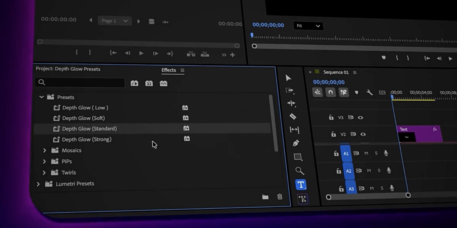Switch to the Effects tab
Viewport: 457px width, 228px height.
coord(168,70)
